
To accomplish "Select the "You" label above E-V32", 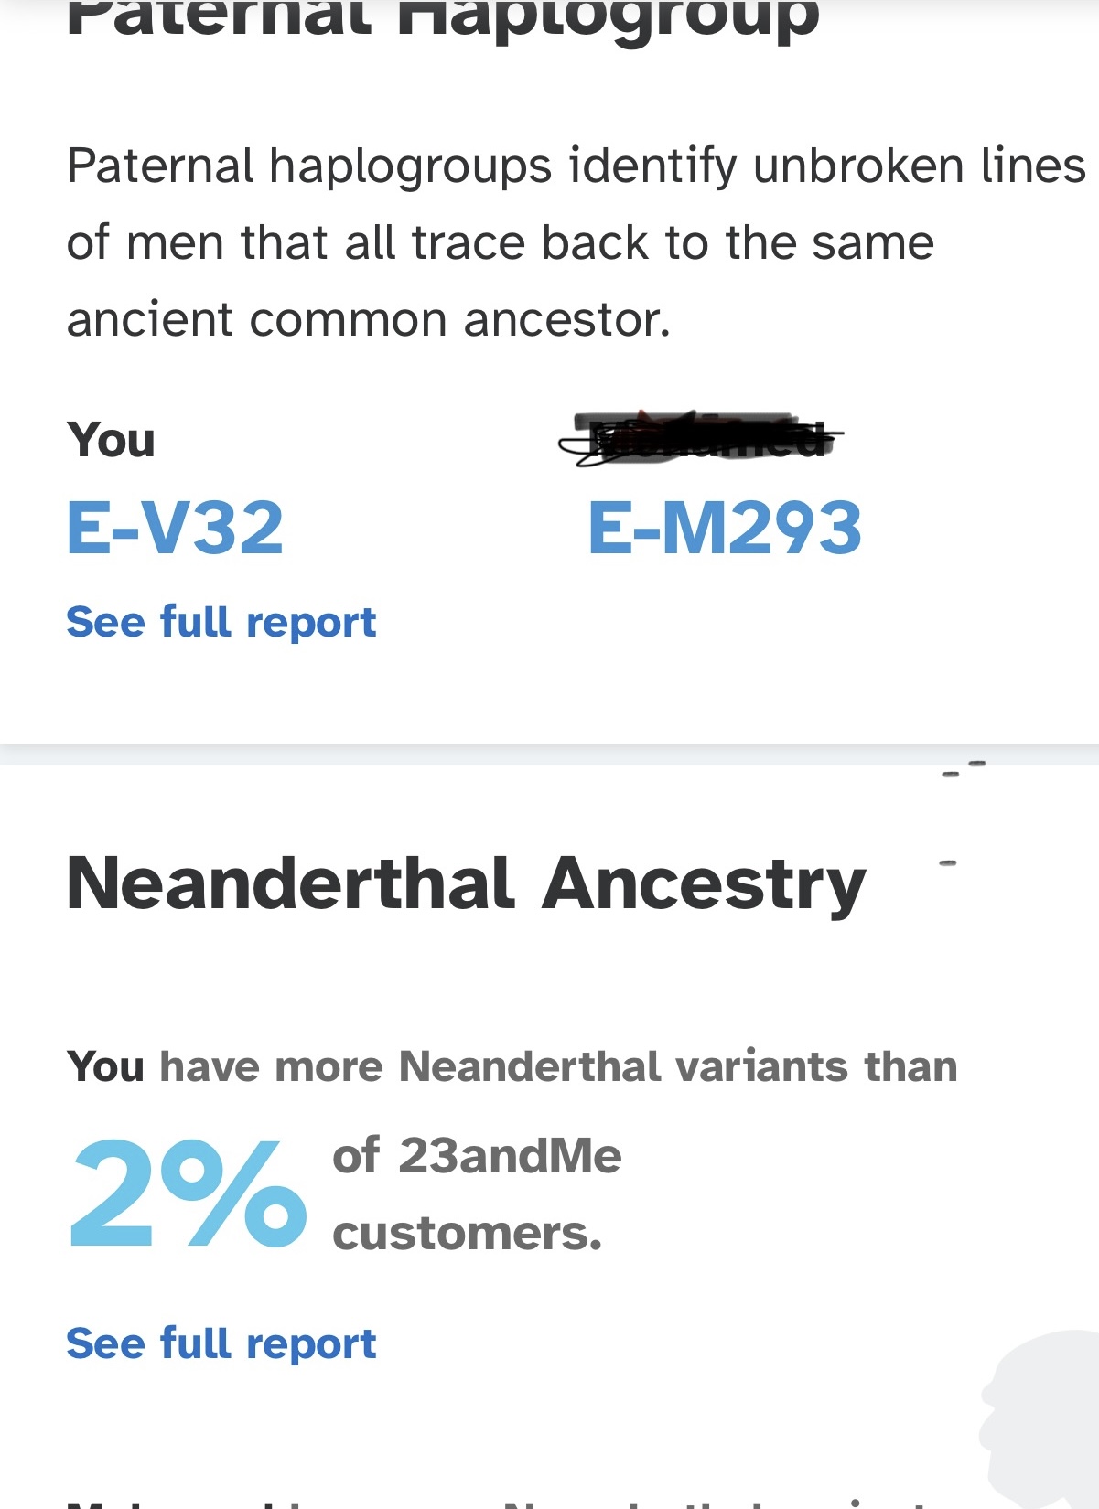I will [x=111, y=440].
